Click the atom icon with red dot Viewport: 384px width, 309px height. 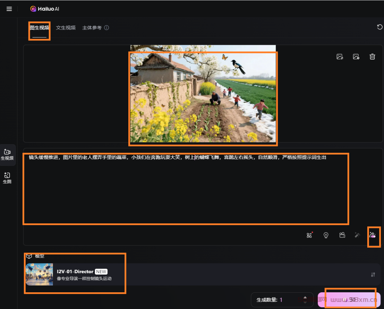[x=309, y=235]
